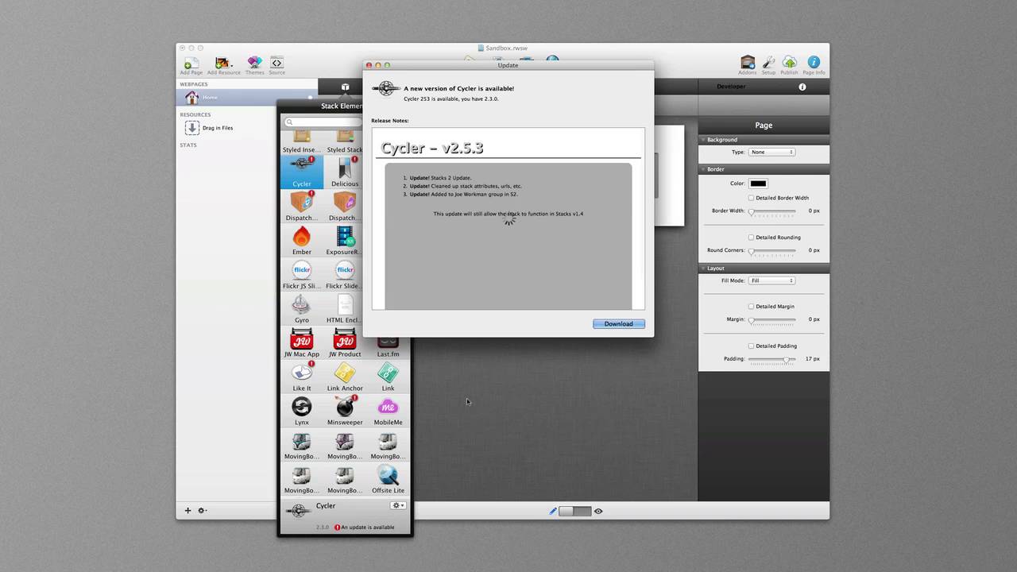
Task: Click the plus button below webpages sidebar
Action: 188,511
